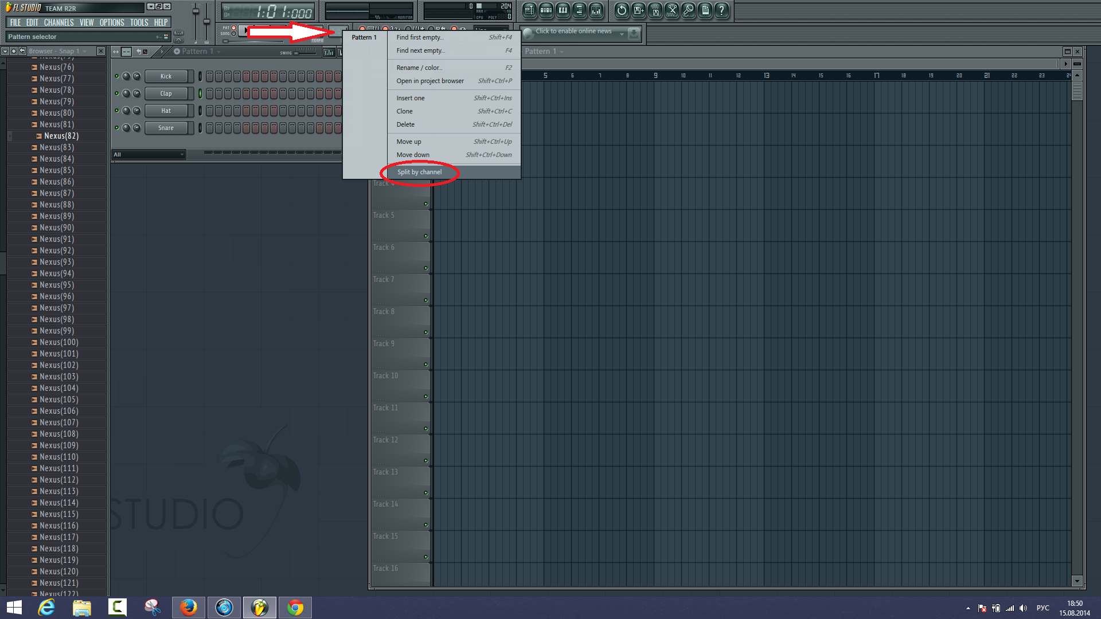This screenshot has height=619, width=1101.
Task: Open the All channel filter dropdown
Action: (x=149, y=155)
